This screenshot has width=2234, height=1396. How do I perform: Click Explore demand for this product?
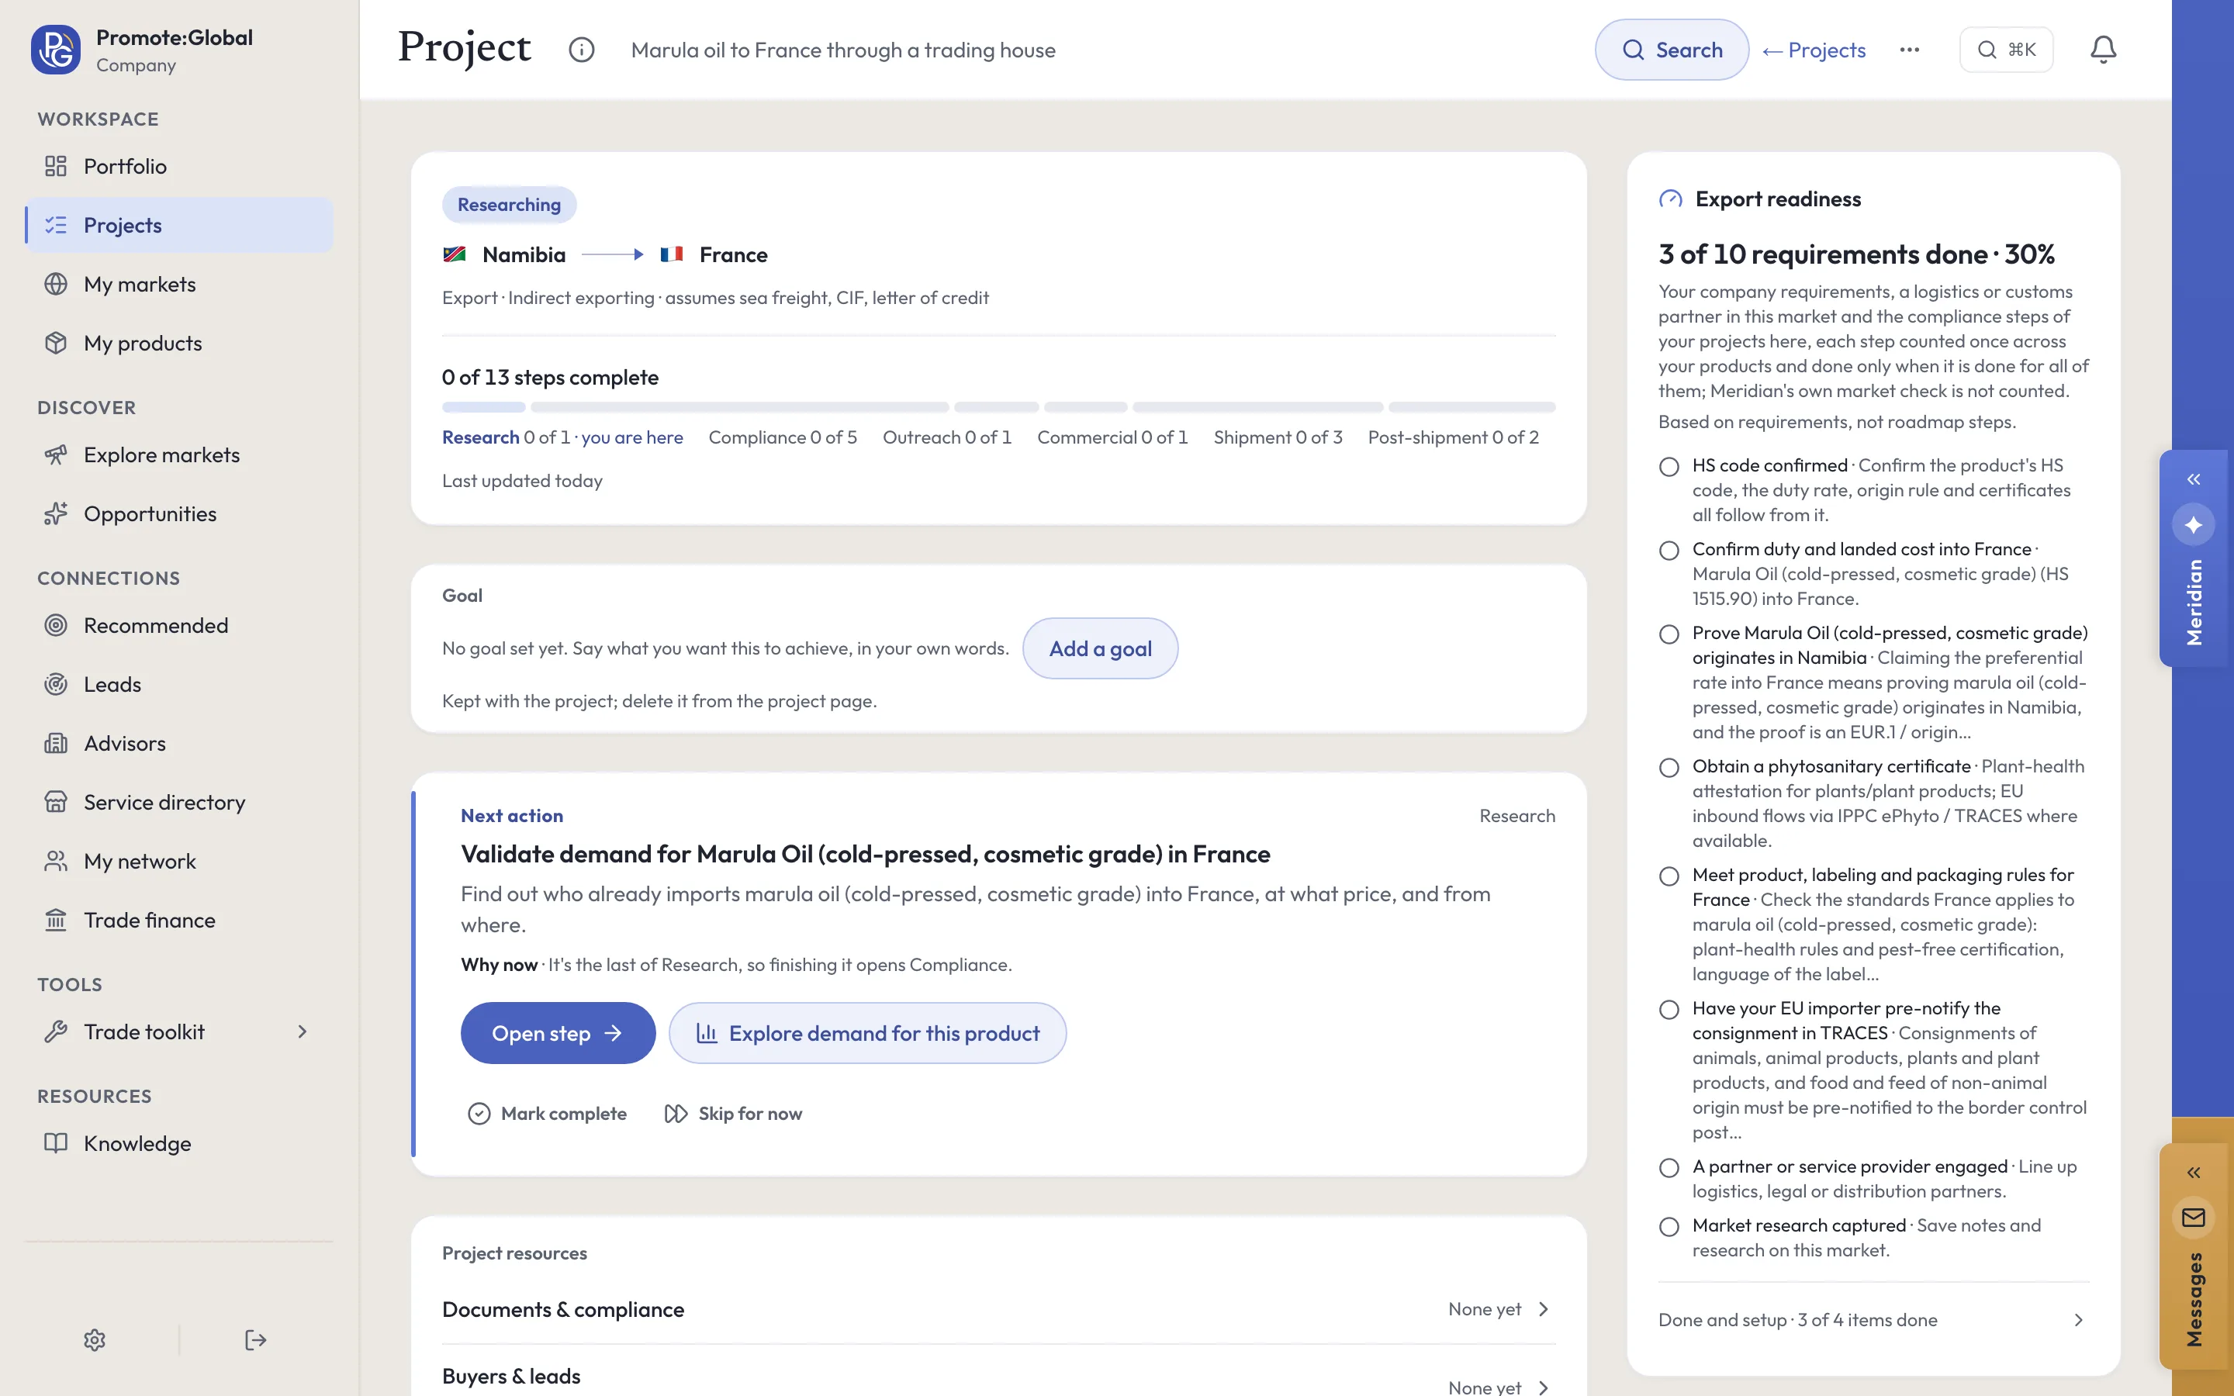point(868,1033)
